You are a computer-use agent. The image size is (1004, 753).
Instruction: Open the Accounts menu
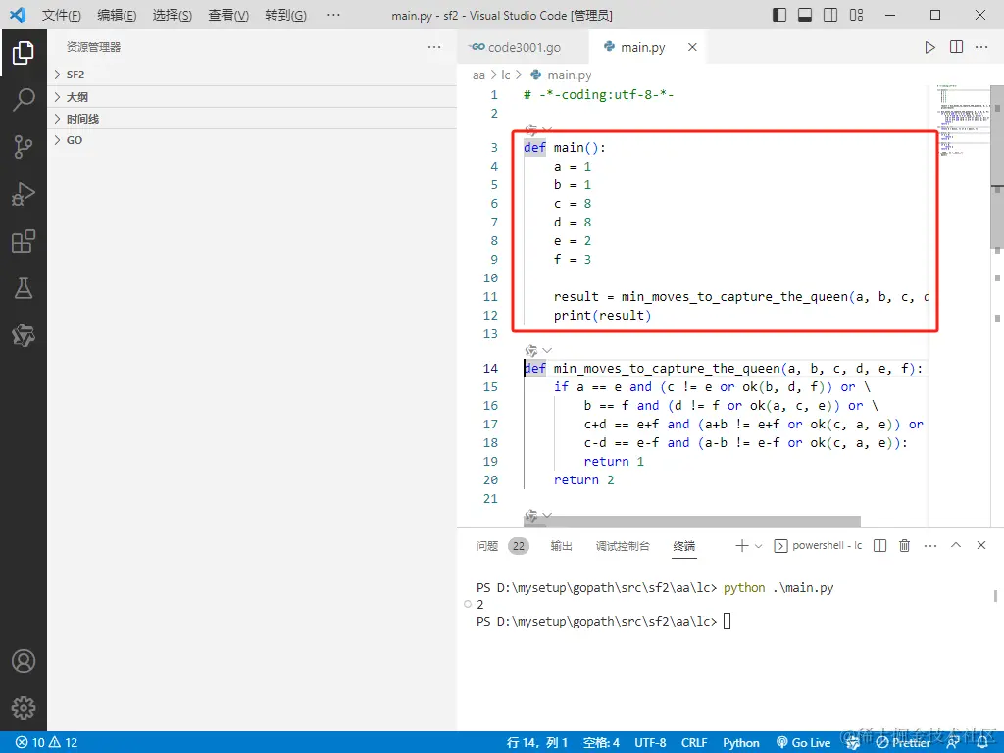24,661
